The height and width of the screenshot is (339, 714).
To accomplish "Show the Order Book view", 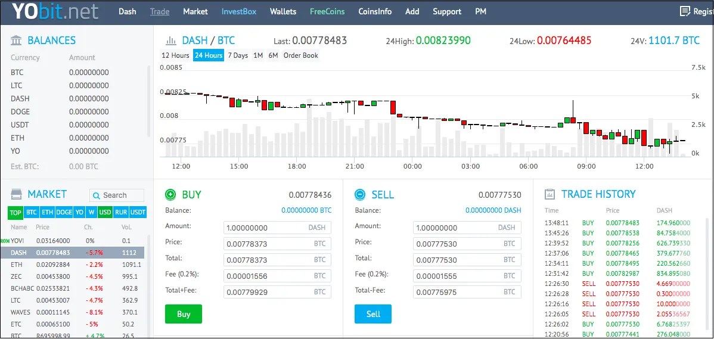I will (300, 55).
